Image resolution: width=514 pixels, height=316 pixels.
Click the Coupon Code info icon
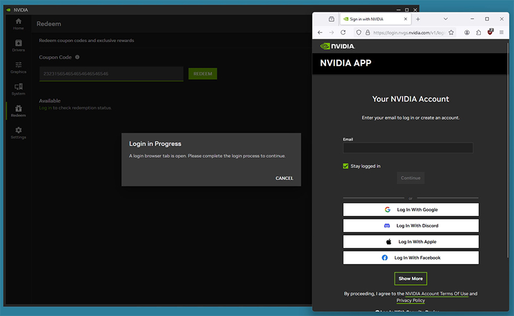click(x=77, y=57)
